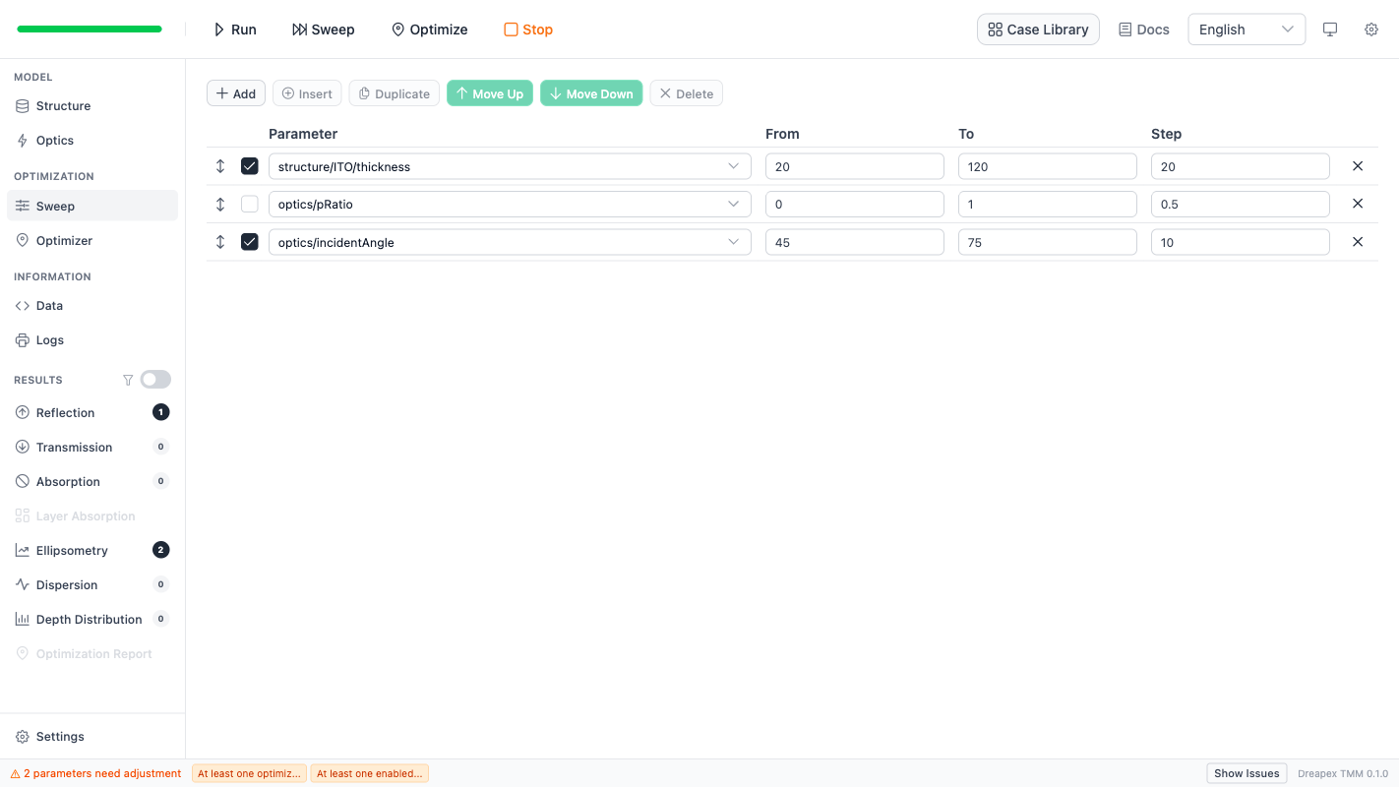This screenshot has height=787, width=1399.
Task: Click the results filter funnel icon
Action: (x=128, y=380)
